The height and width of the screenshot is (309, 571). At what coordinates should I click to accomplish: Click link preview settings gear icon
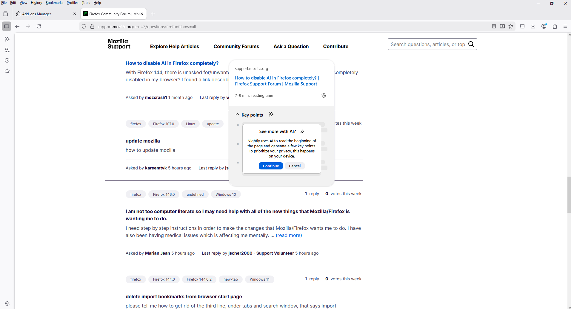pos(324,95)
